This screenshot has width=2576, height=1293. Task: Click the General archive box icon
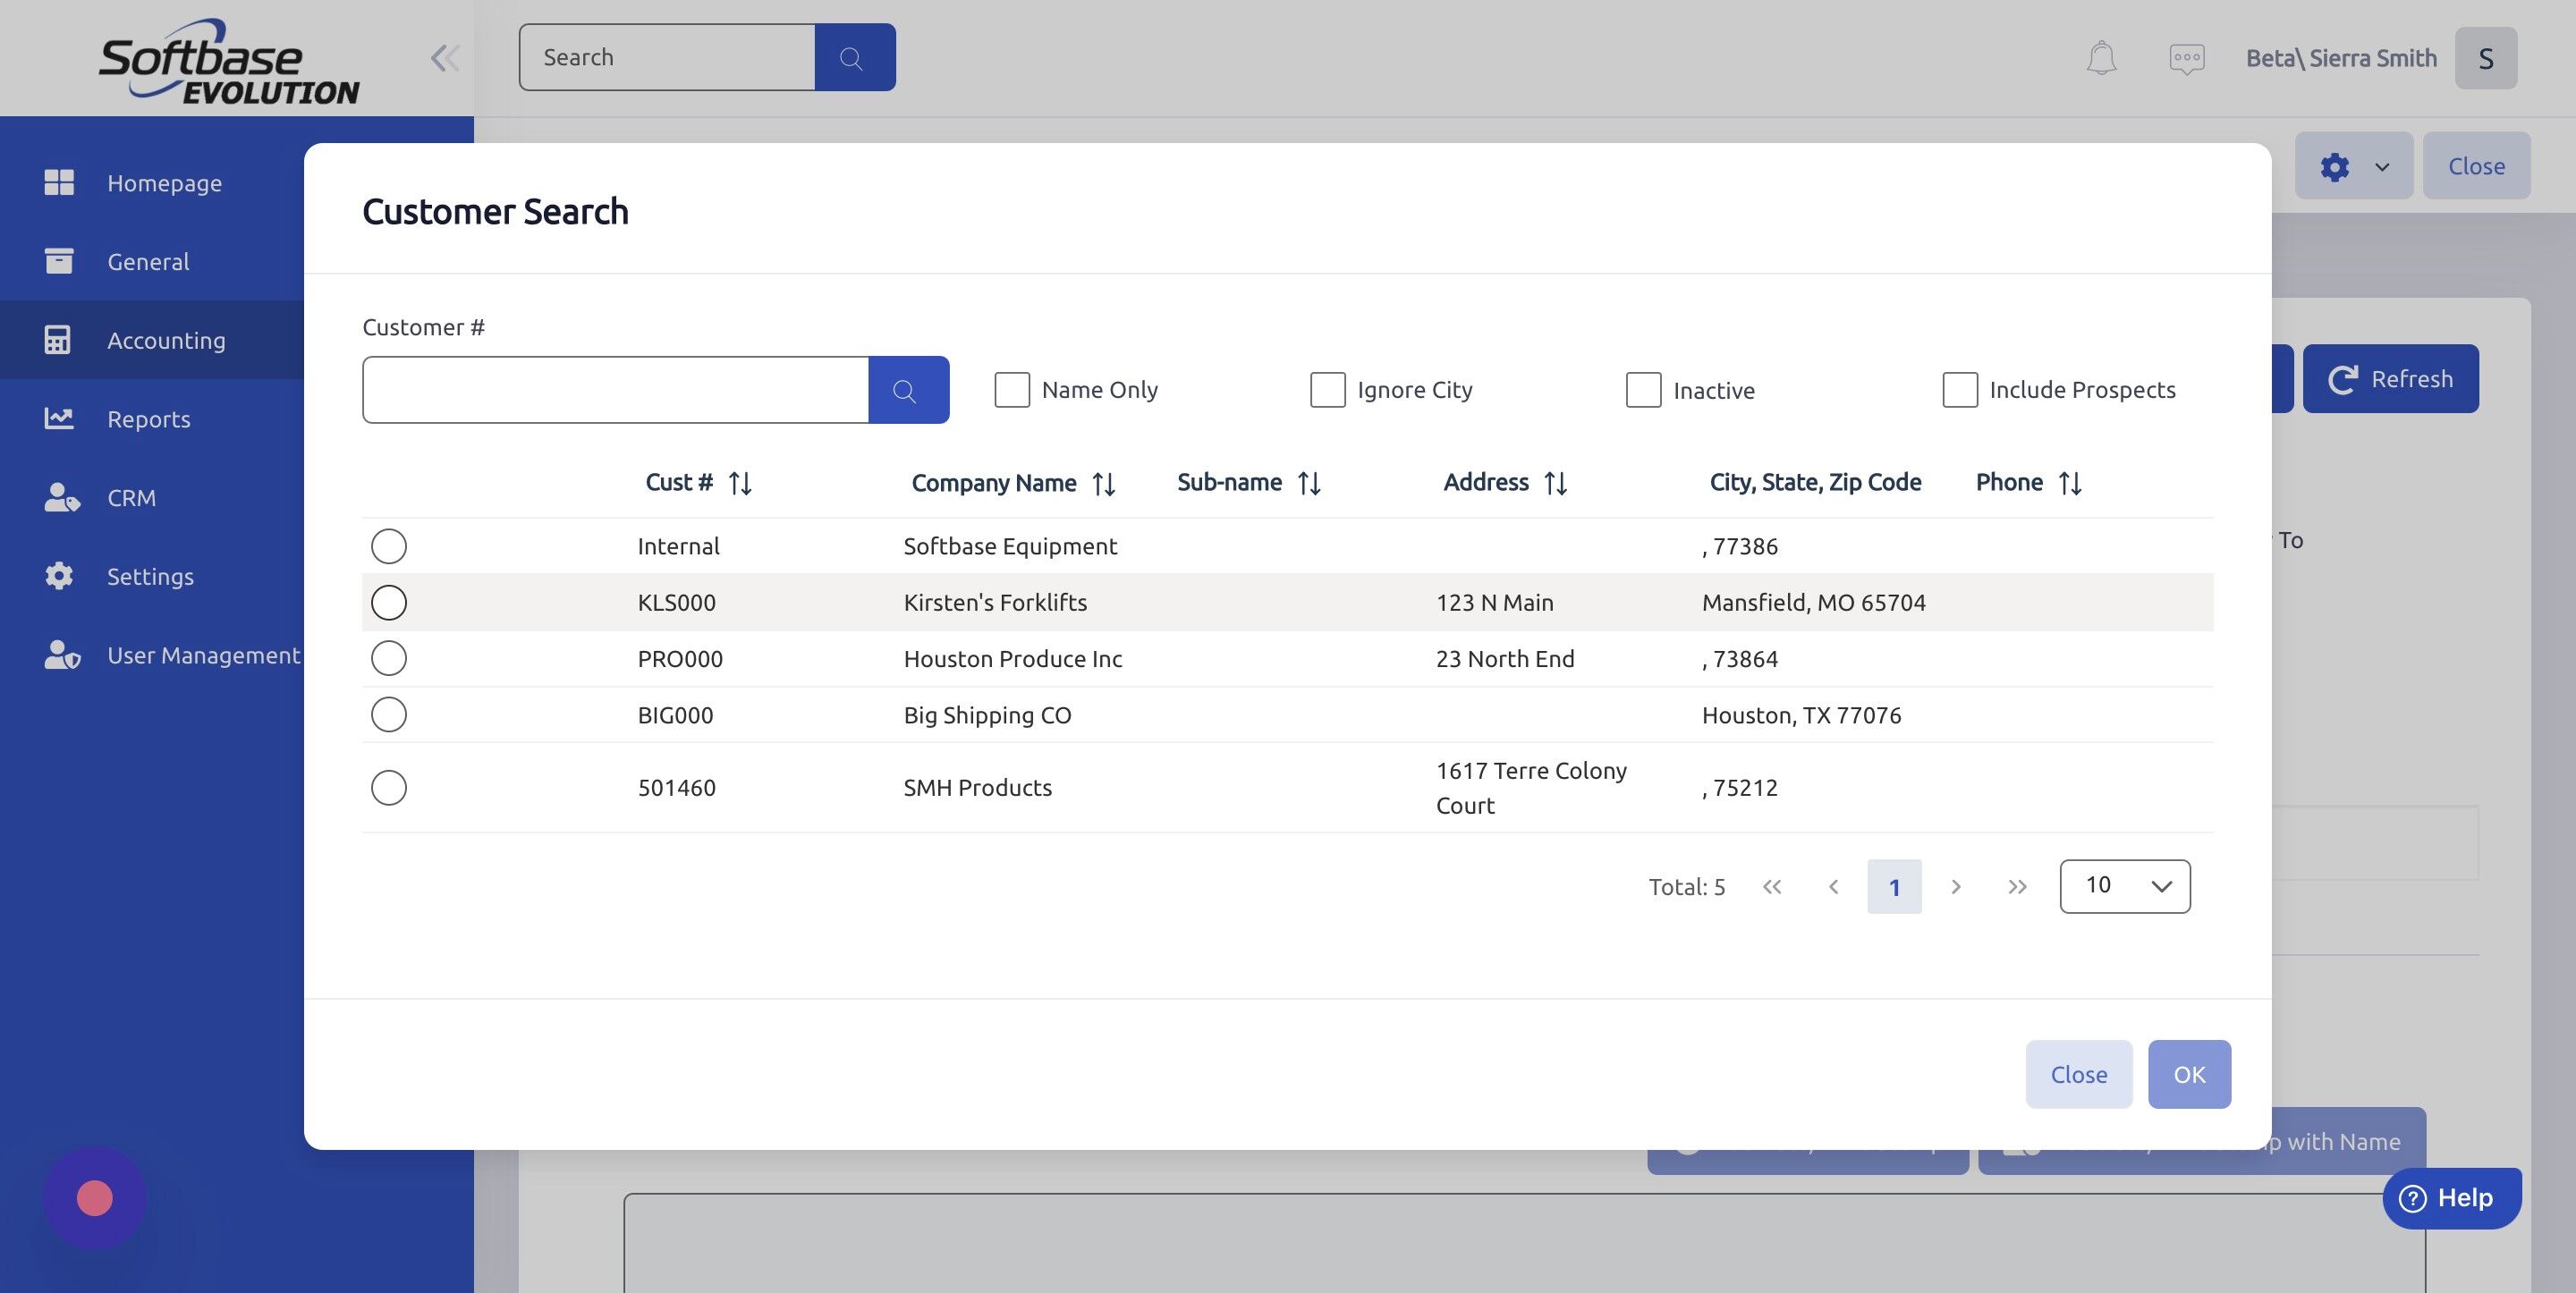(x=59, y=261)
